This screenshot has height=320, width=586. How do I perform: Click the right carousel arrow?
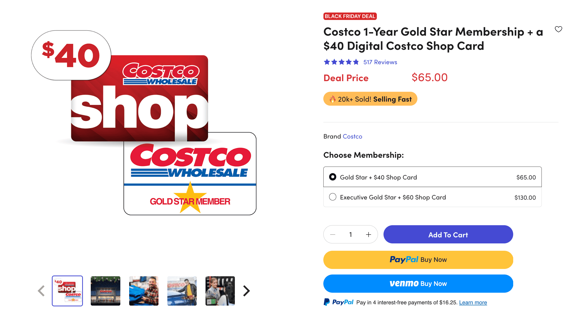pyautogui.click(x=246, y=291)
